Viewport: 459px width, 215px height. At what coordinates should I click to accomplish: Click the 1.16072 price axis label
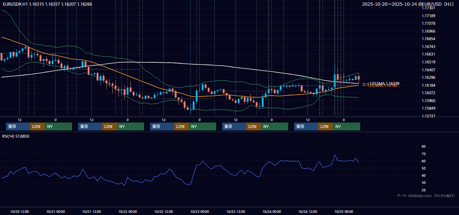tap(428, 93)
